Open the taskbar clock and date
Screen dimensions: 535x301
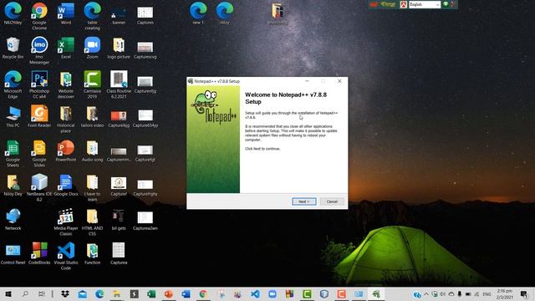click(505, 293)
